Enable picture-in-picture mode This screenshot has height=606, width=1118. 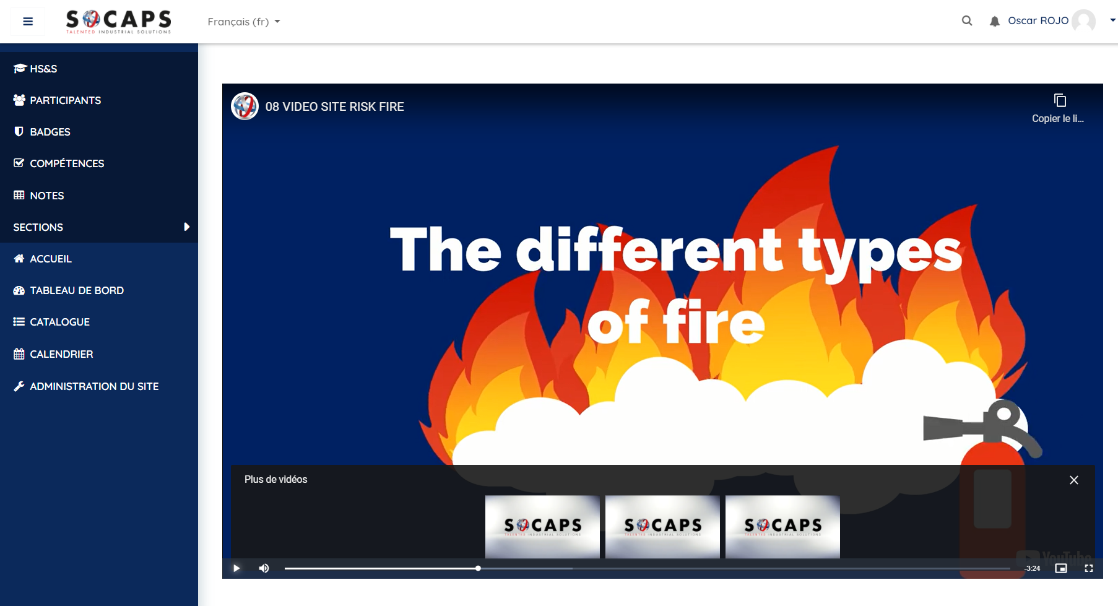pos(1061,568)
